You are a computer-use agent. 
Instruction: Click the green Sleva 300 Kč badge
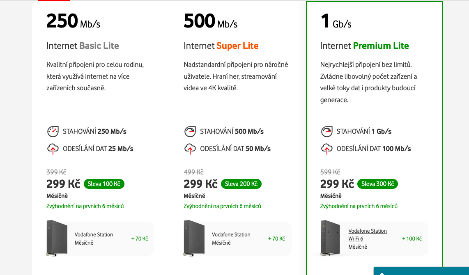(377, 184)
